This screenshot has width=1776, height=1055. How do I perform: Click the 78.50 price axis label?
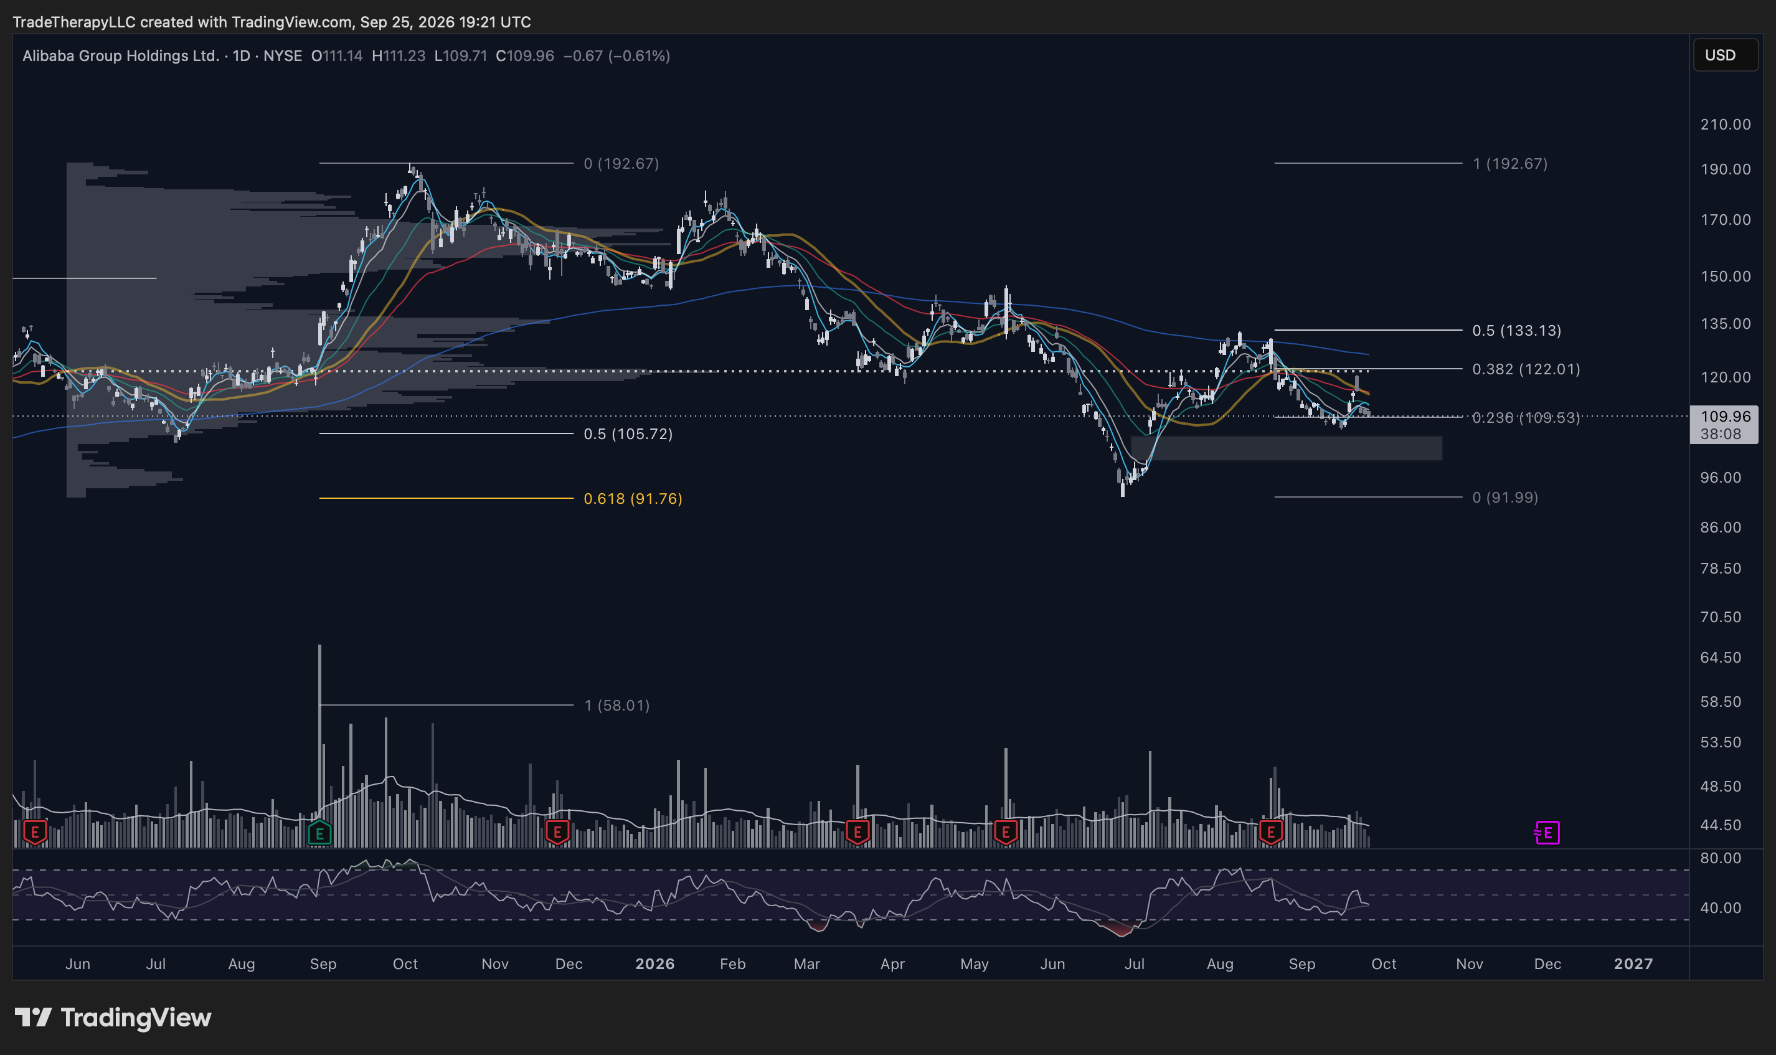[1721, 568]
